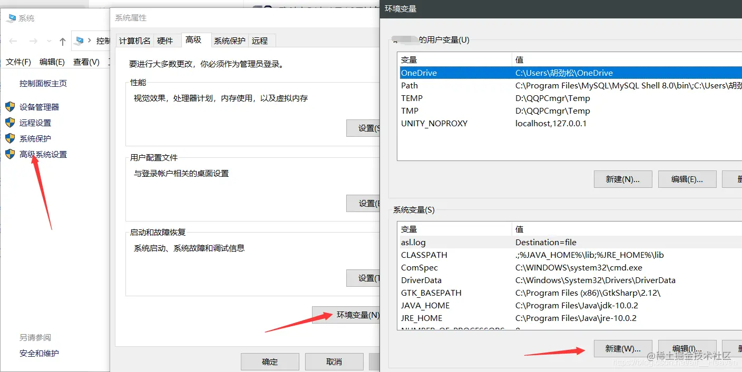Click the forward arrow in System window
Viewport: 742px width, 372px height.
(33, 41)
